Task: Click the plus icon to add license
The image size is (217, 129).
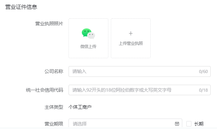Action: 131,34
